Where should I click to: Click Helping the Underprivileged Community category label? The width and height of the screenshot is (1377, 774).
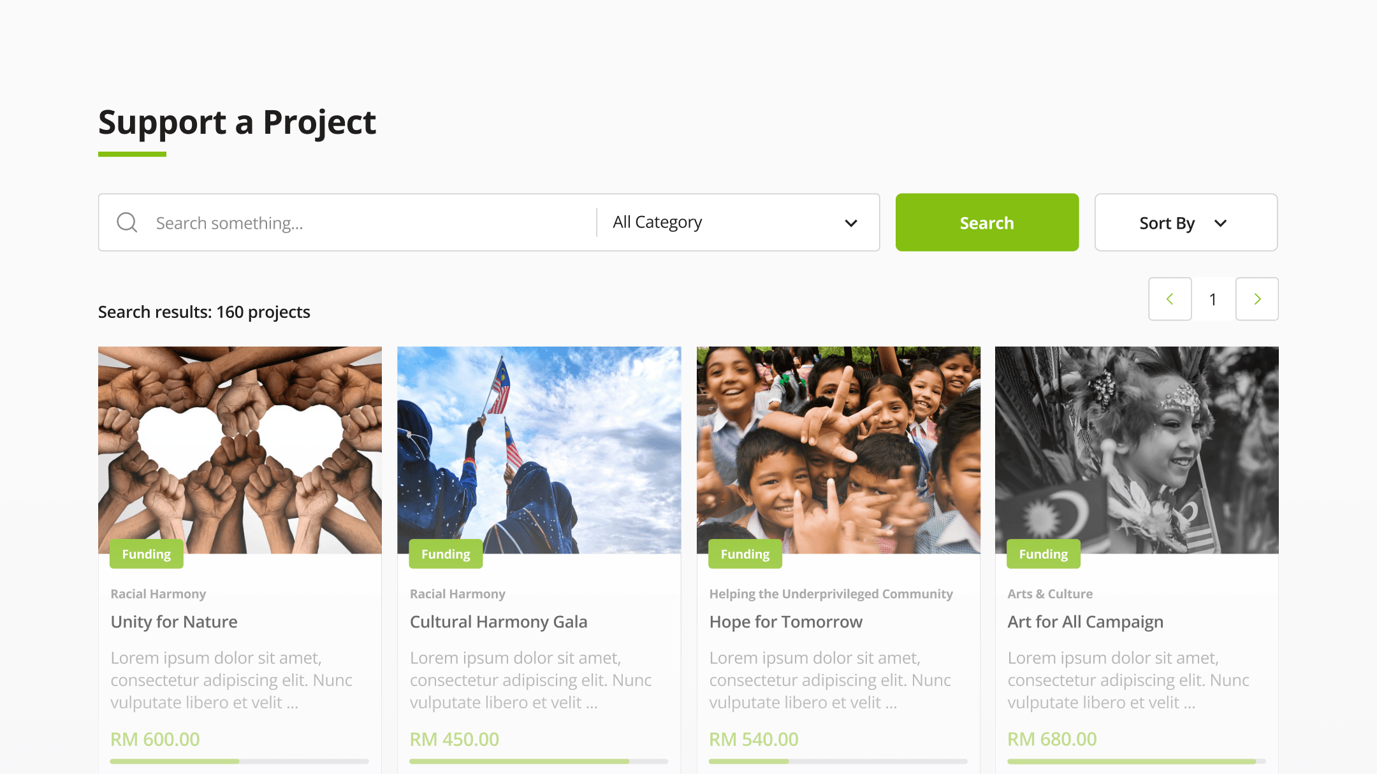click(x=831, y=594)
